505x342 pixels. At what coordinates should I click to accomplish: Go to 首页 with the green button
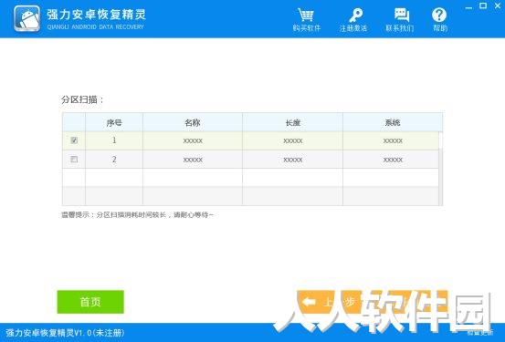(90, 302)
